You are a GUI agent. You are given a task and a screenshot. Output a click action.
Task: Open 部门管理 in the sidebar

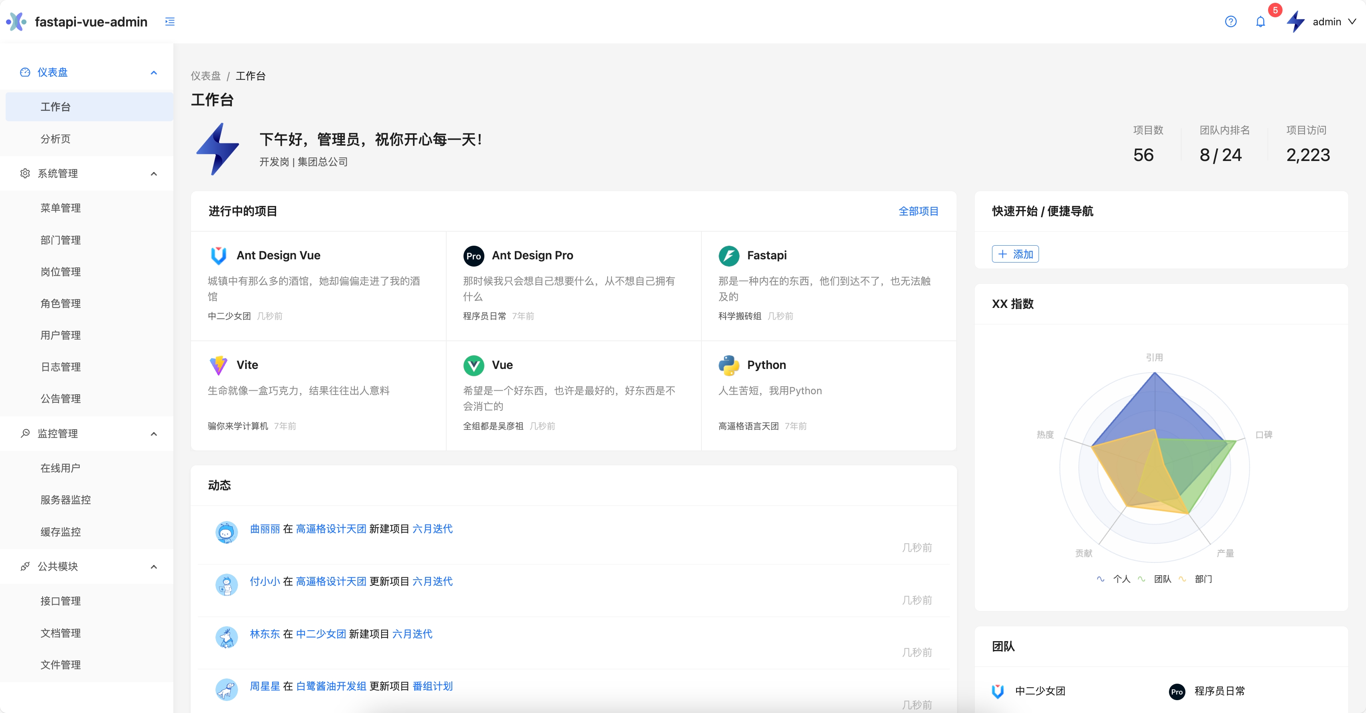pos(89,240)
